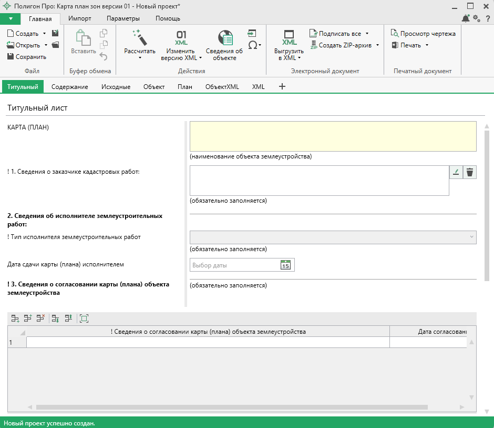The width and height of the screenshot is (494, 428).
Task: Click the fullscreen table icon
Action: click(84, 318)
